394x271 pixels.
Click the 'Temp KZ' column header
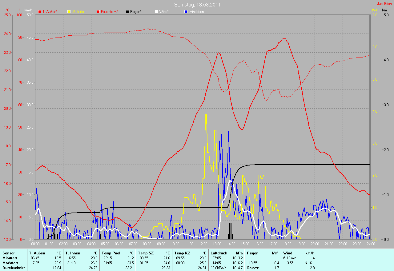(x=182, y=253)
